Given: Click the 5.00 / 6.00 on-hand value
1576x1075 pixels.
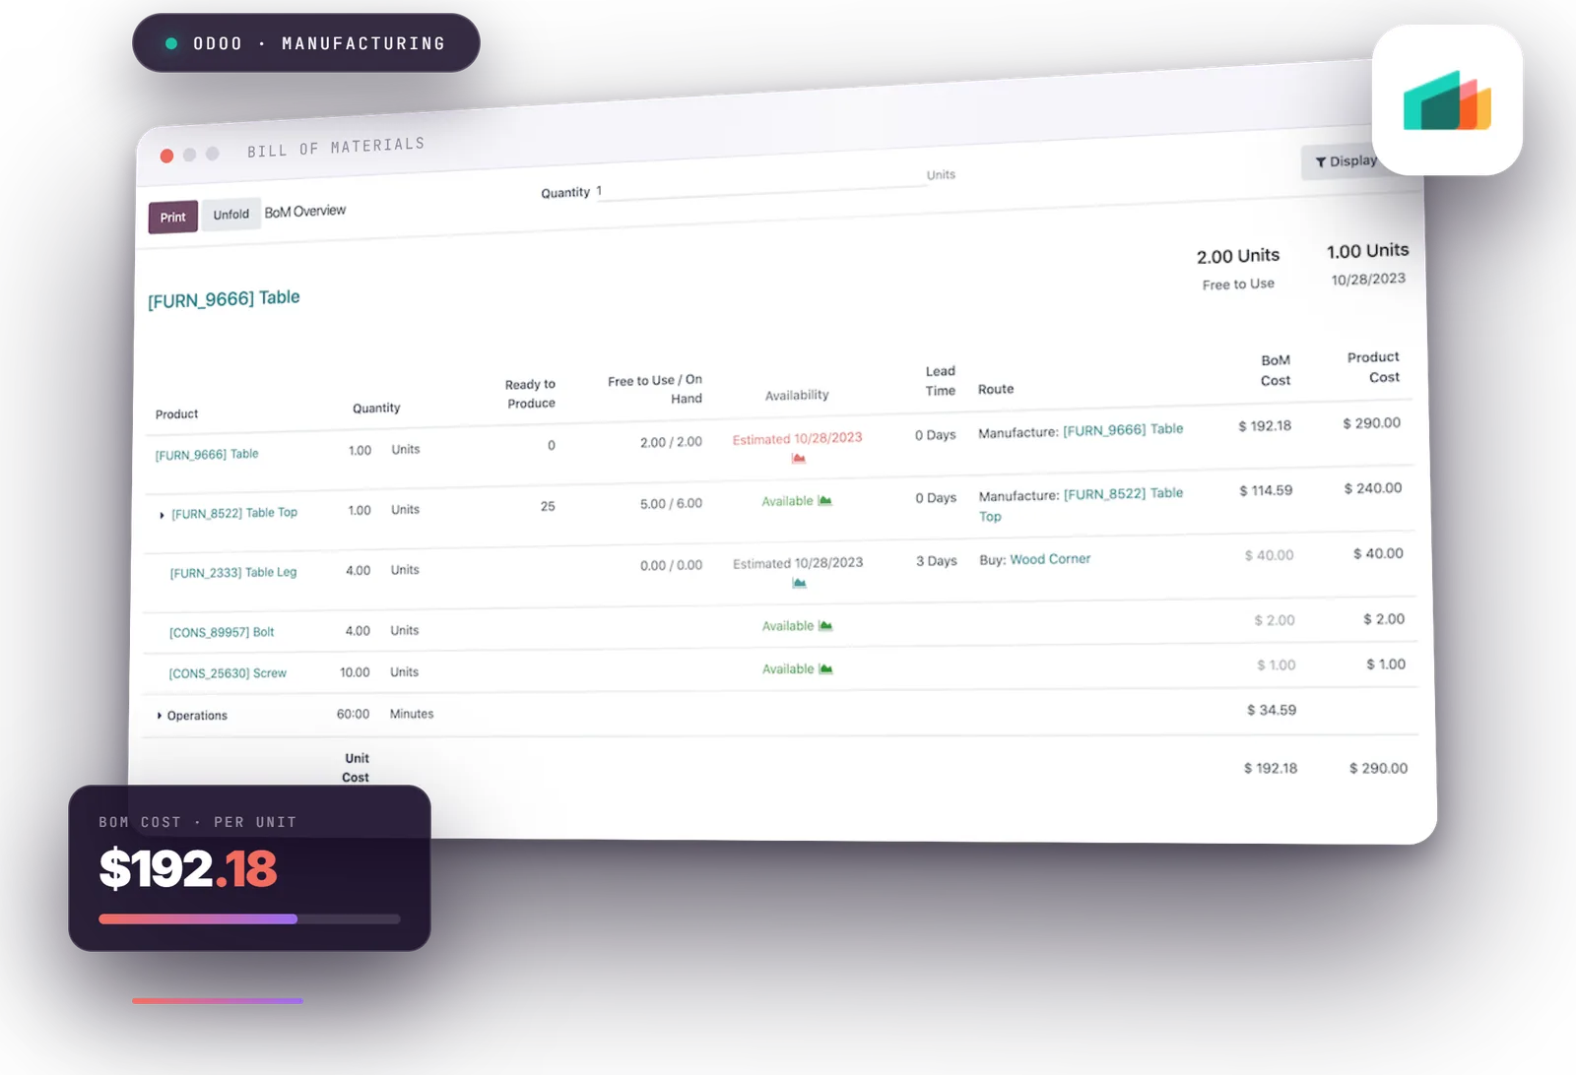Looking at the screenshot, I should coord(671,504).
